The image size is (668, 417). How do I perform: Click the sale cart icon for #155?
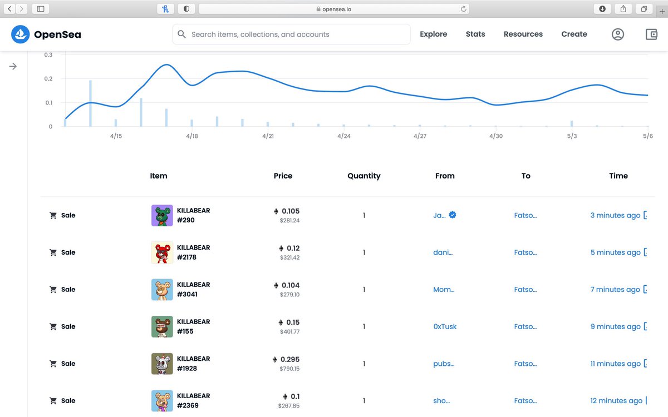[x=53, y=326]
